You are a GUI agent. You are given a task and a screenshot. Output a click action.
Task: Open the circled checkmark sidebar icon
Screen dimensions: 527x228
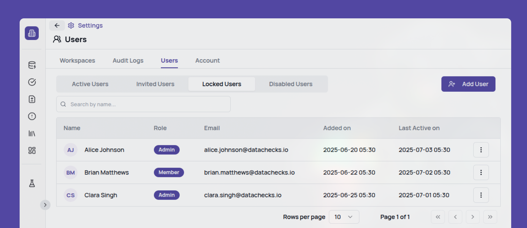(x=32, y=82)
